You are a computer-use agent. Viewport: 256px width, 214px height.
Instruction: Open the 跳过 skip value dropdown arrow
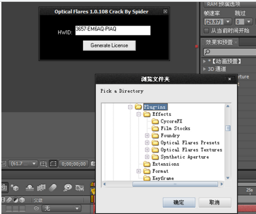click(249, 21)
